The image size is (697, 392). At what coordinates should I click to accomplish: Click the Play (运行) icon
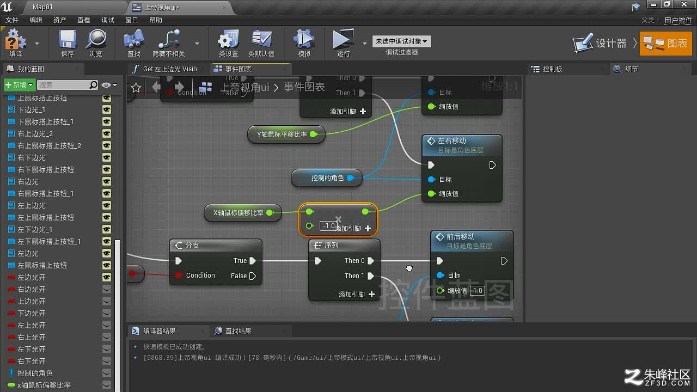click(344, 40)
